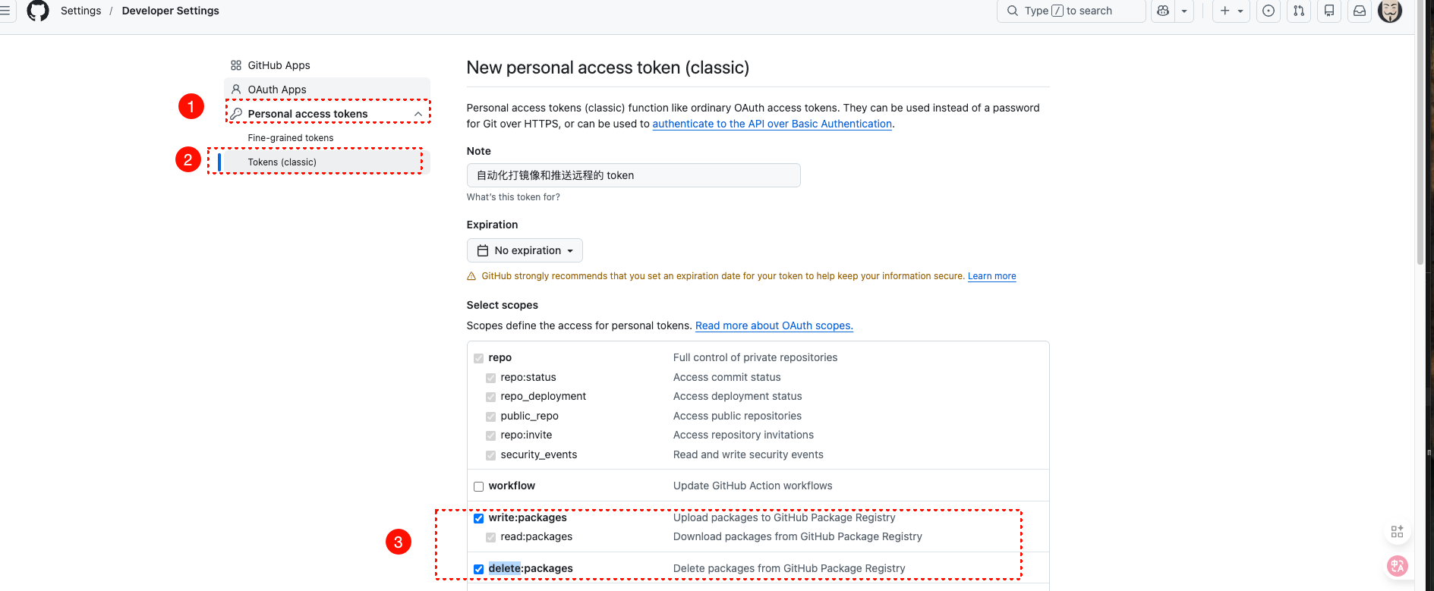Open the No expiration dropdown

525,250
